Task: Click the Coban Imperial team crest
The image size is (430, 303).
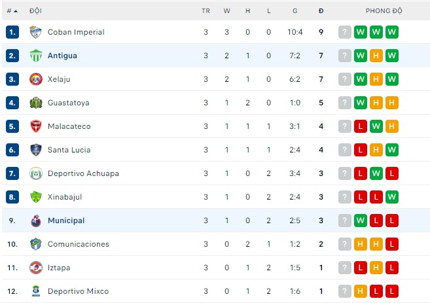Action: click(x=35, y=32)
